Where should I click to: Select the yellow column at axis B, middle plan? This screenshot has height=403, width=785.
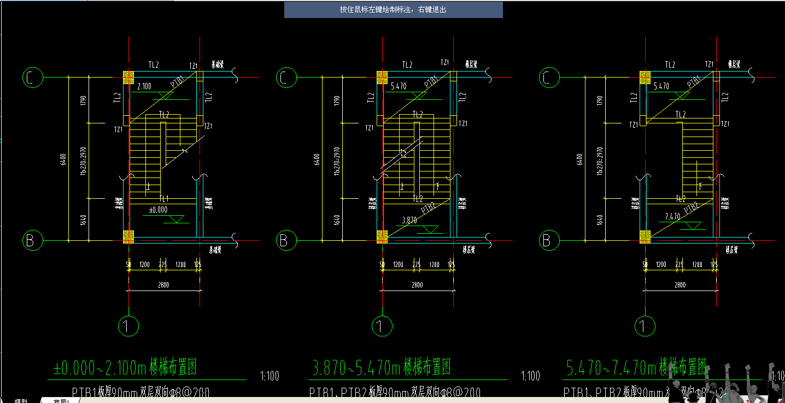382,236
